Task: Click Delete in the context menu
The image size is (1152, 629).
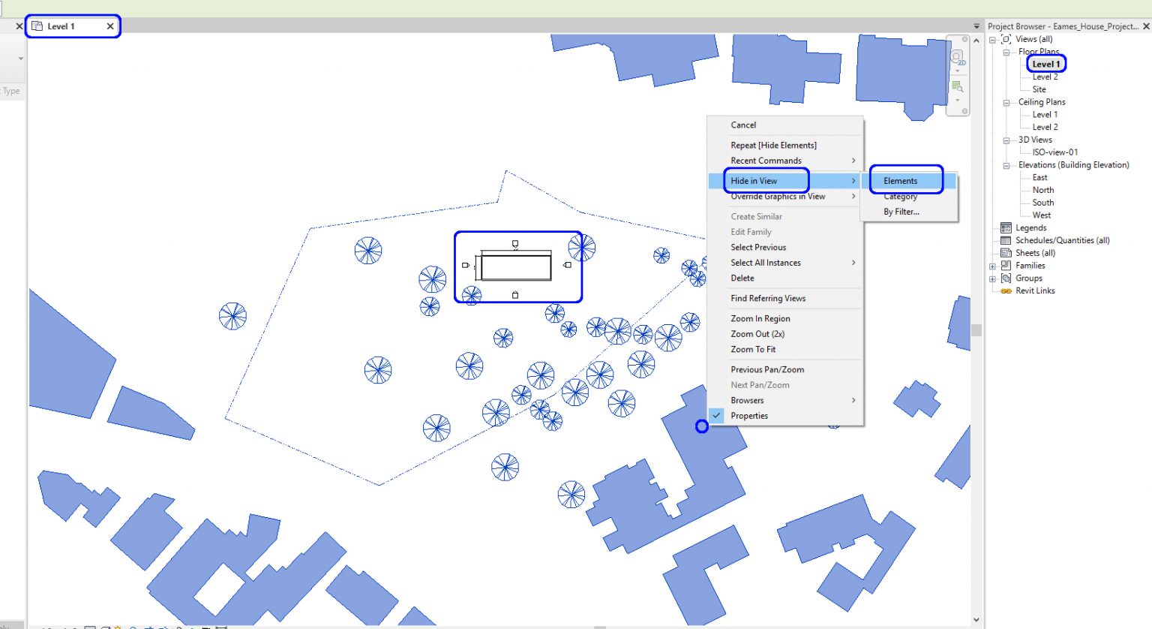Action: point(742,278)
